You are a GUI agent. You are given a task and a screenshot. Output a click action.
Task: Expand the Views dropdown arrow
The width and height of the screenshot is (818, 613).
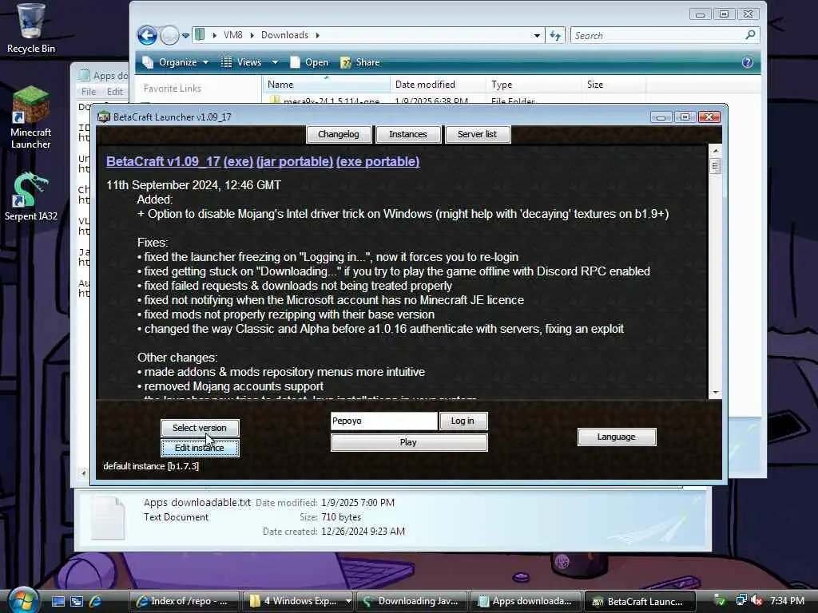(x=275, y=62)
